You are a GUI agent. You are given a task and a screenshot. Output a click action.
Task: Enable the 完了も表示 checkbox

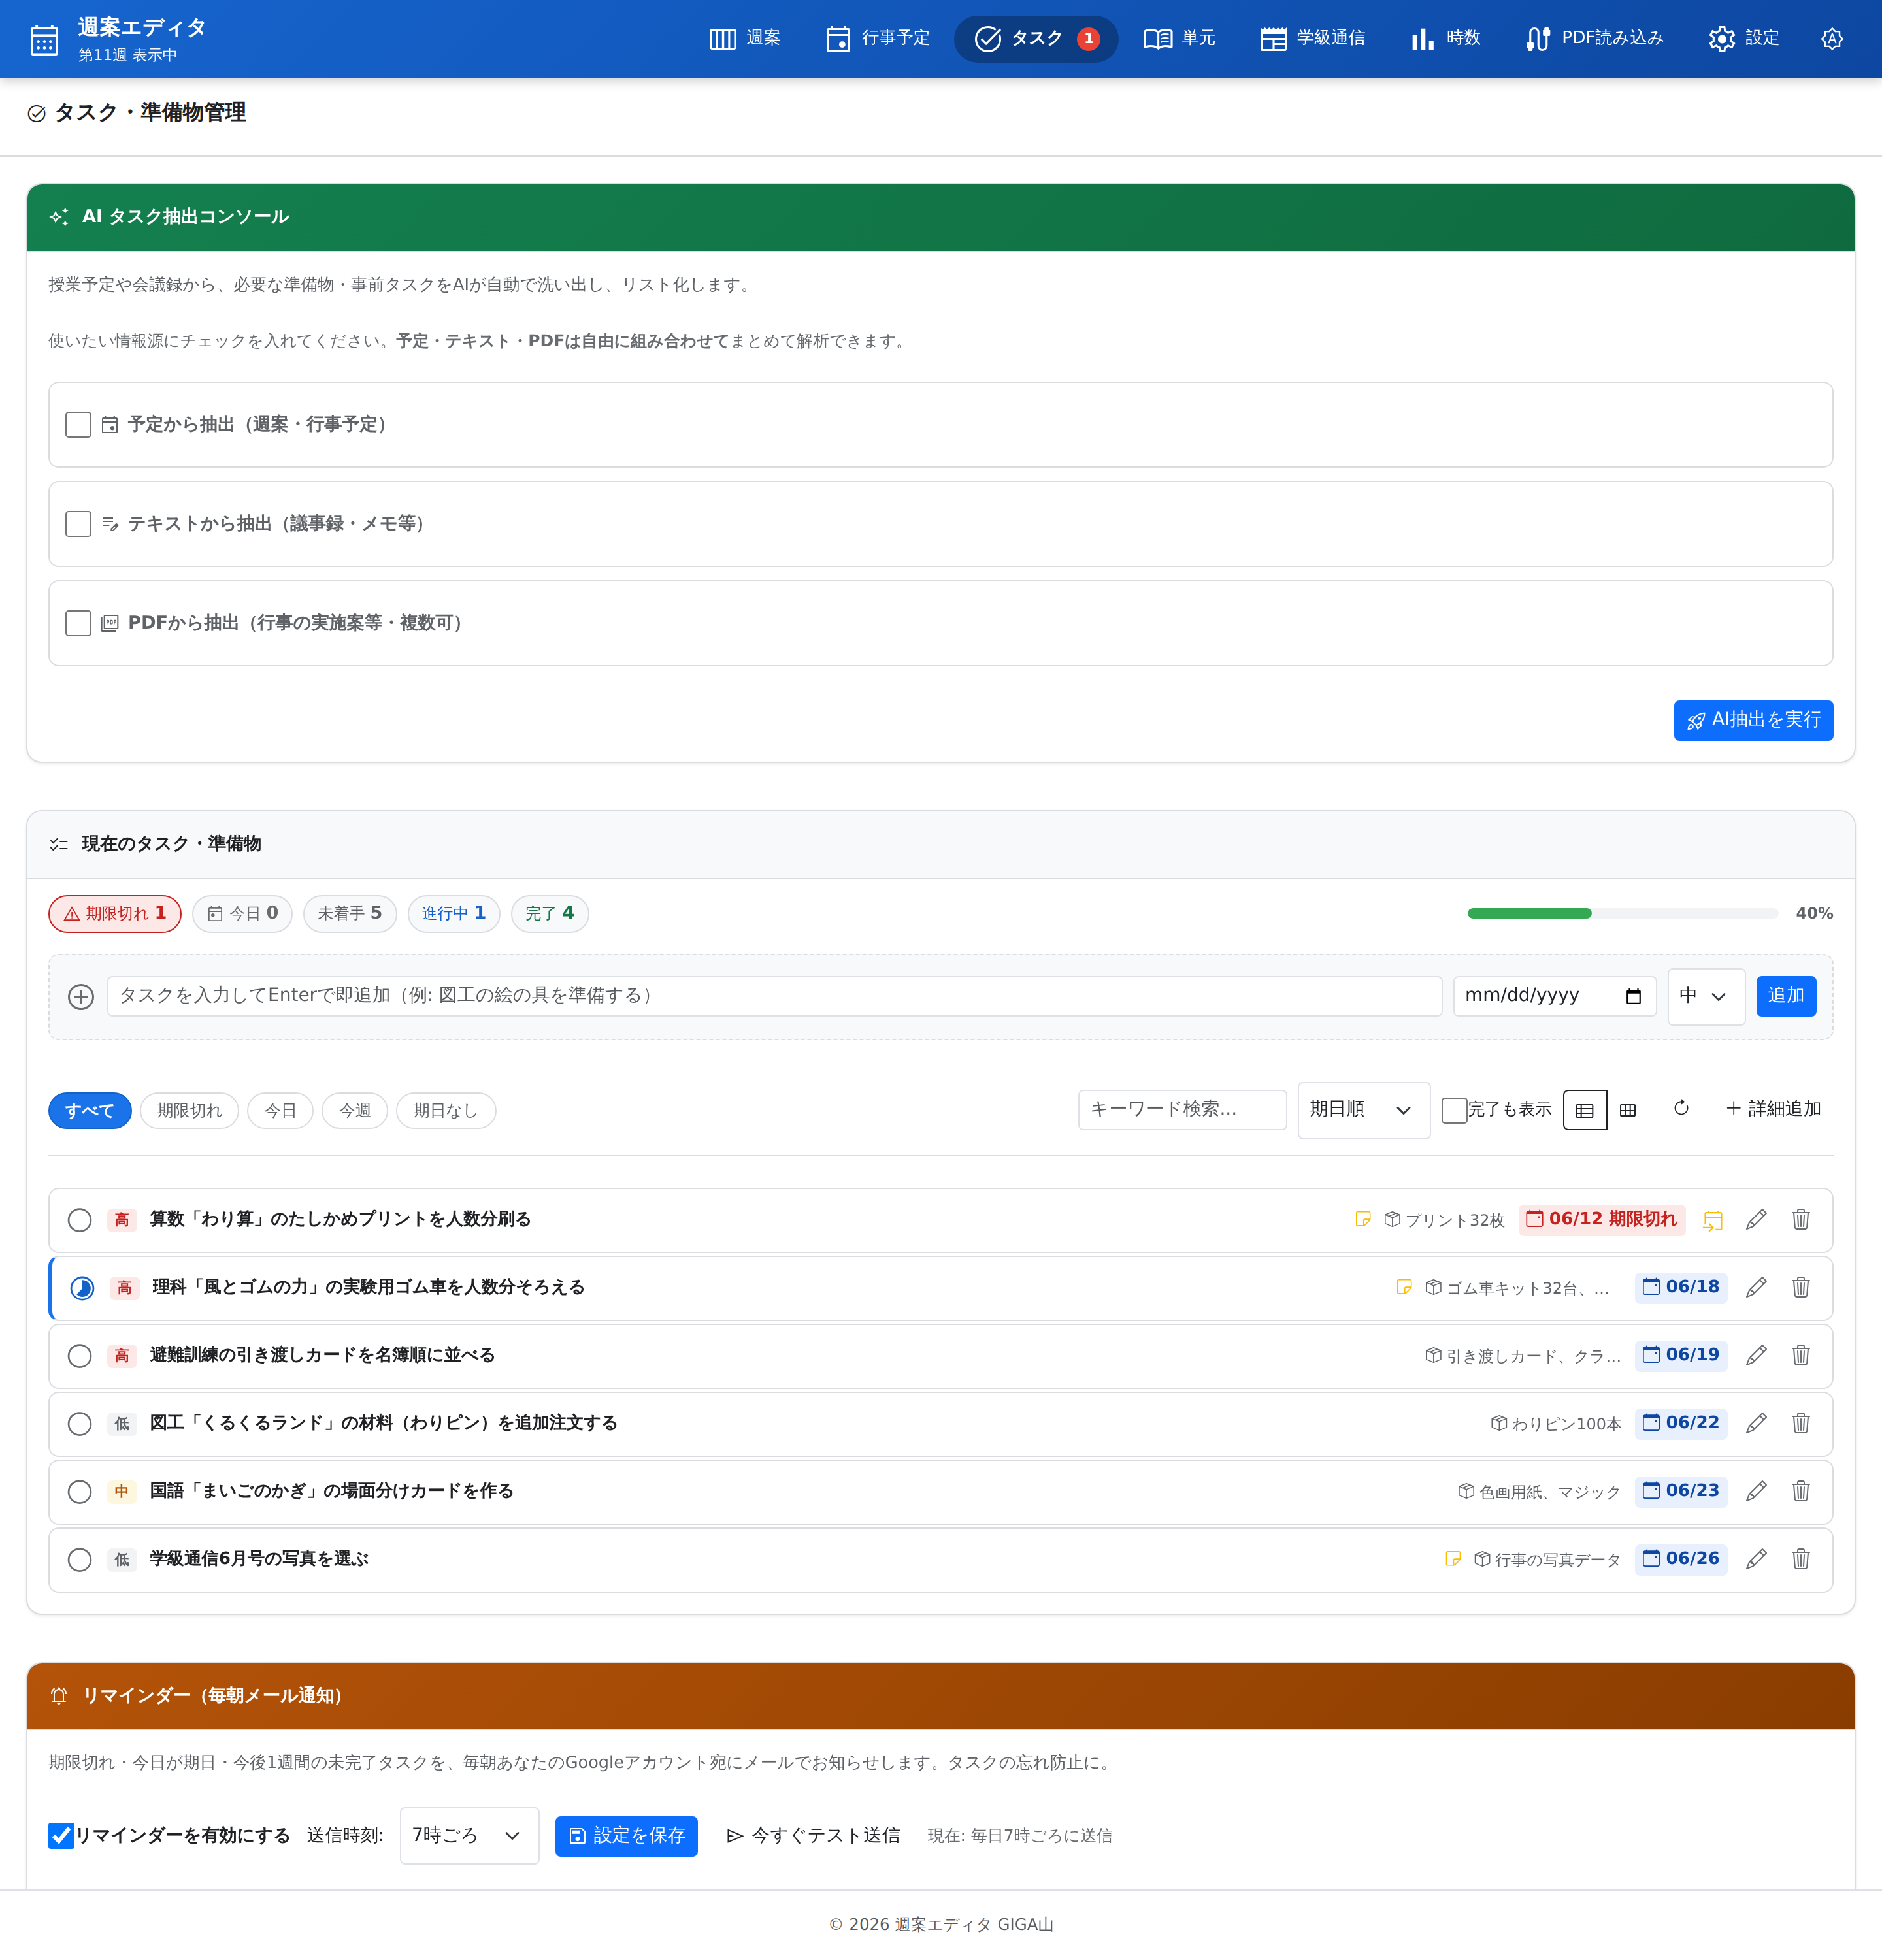1454,1110
